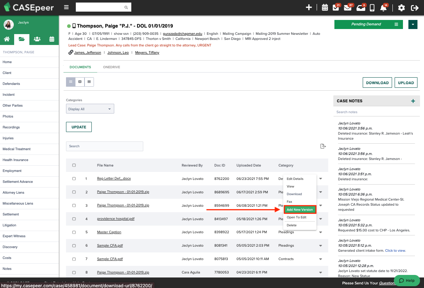Open CASEpeer settings via the gear icon
Viewport: 424px width, 288px height.
point(401,7)
